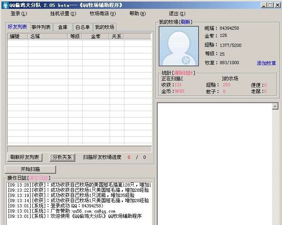Click the 开始扫描 button
The height and width of the screenshot is (225, 282).
[x=30, y=169]
